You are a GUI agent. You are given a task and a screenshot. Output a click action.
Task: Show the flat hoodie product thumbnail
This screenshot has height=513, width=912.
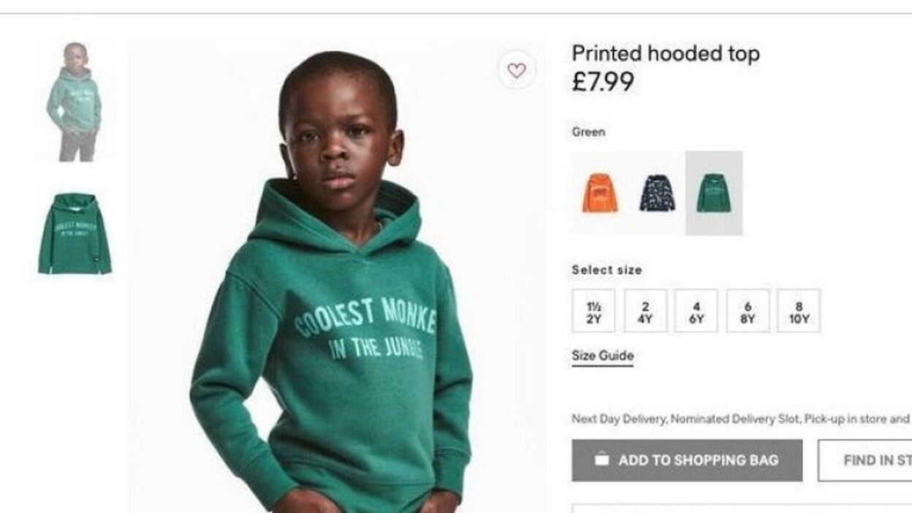pos(75,234)
